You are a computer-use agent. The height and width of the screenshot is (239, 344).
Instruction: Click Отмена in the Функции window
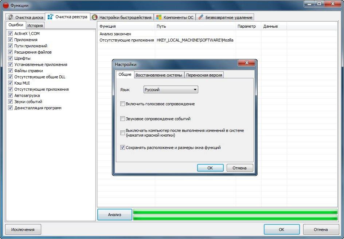[x=321, y=230]
